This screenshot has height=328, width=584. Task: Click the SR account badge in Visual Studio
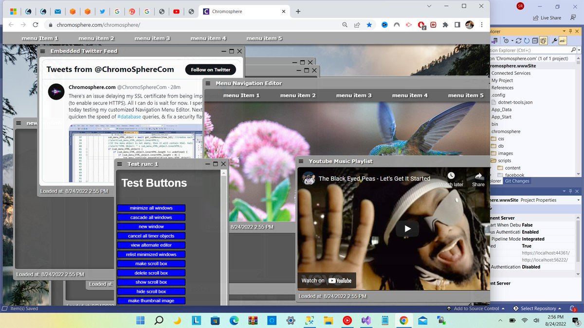pos(521,6)
